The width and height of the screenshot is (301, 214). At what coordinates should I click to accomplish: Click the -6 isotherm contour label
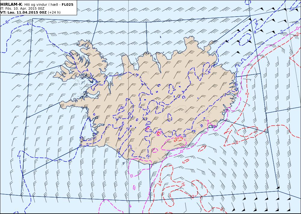pos(6,22)
